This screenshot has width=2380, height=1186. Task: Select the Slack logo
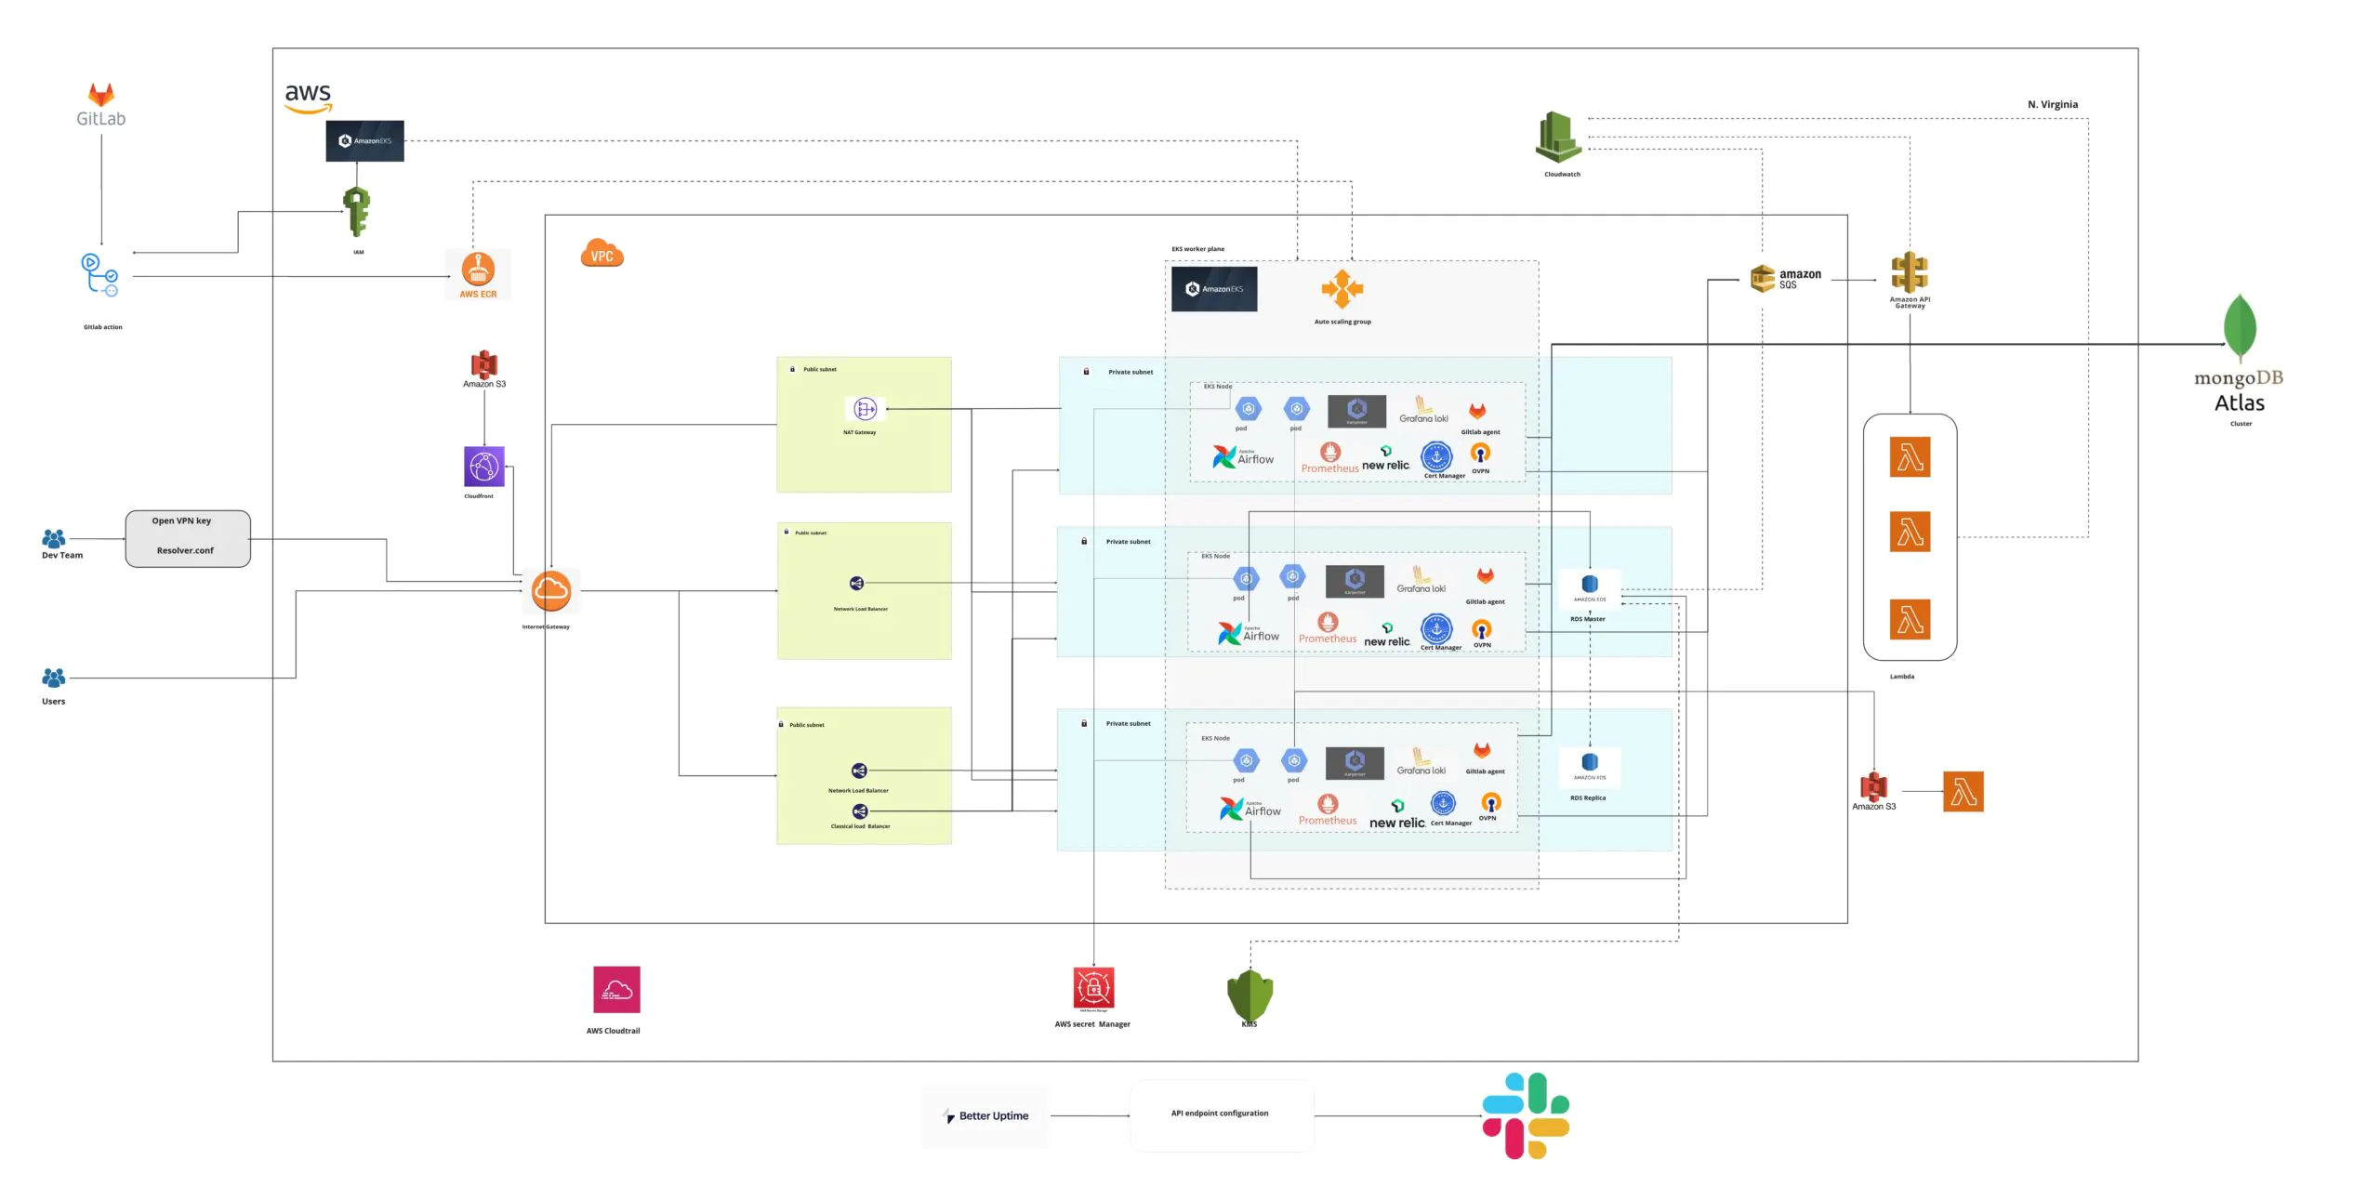pyautogui.click(x=1526, y=1115)
